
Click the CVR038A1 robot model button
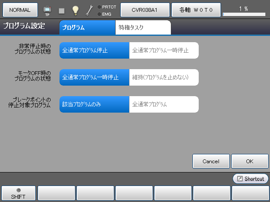(x=145, y=9)
